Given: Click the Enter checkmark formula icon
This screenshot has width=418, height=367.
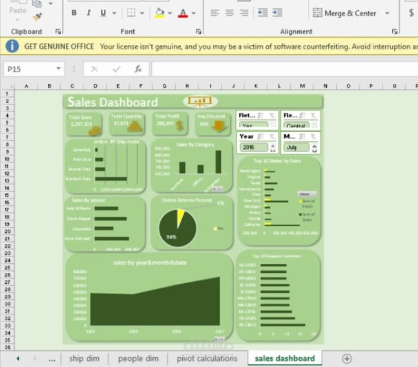Looking at the screenshot, I should (116, 69).
